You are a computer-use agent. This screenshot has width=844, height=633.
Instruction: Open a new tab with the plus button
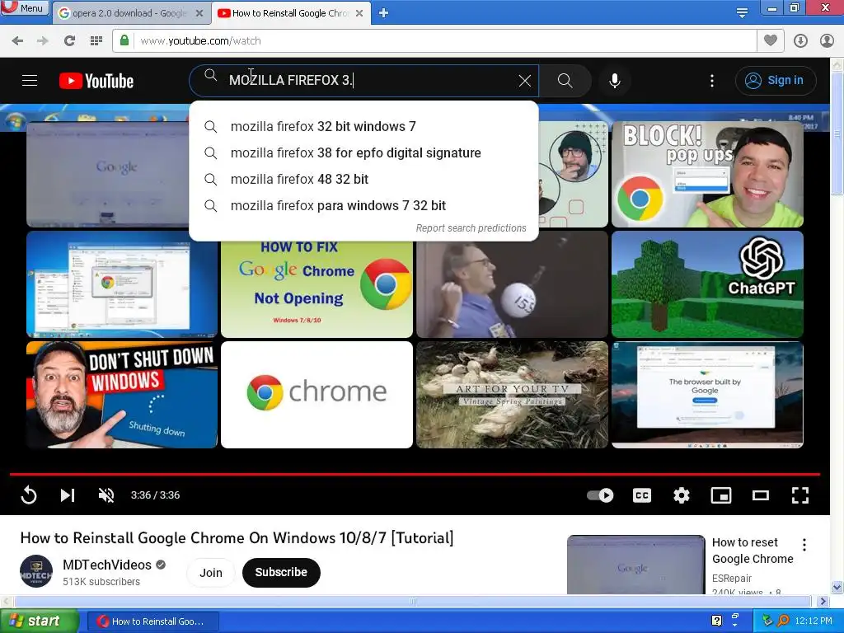pyautogui.click(x=383, y=13)
